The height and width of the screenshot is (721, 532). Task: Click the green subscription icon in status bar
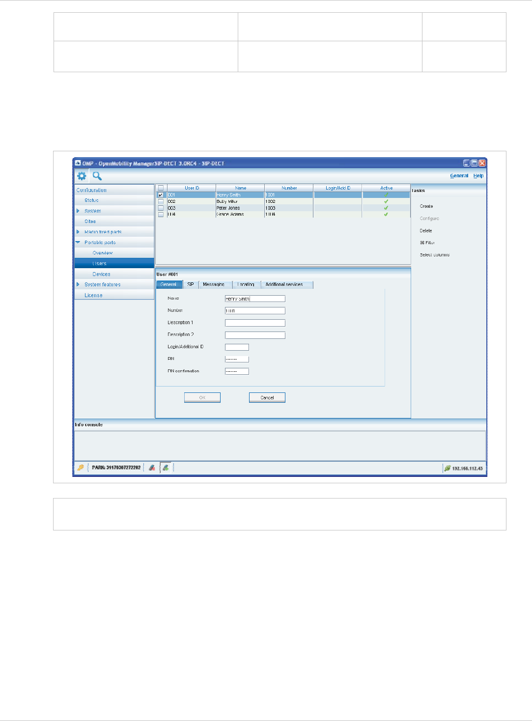[x=166, y=468]
